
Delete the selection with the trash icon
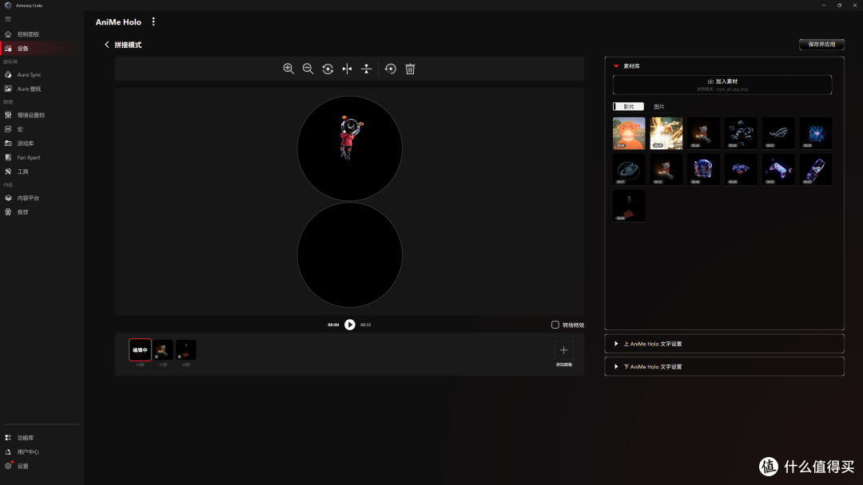410,69
